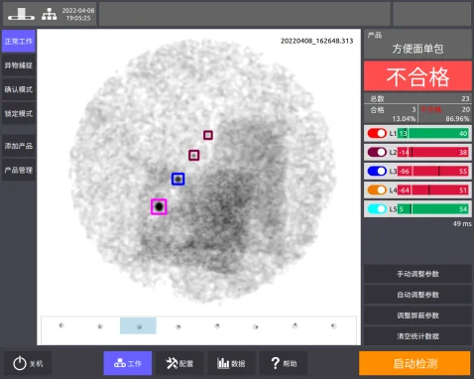Click the power icon for 关机
The image size is (475, 379).
click(20, 363)
